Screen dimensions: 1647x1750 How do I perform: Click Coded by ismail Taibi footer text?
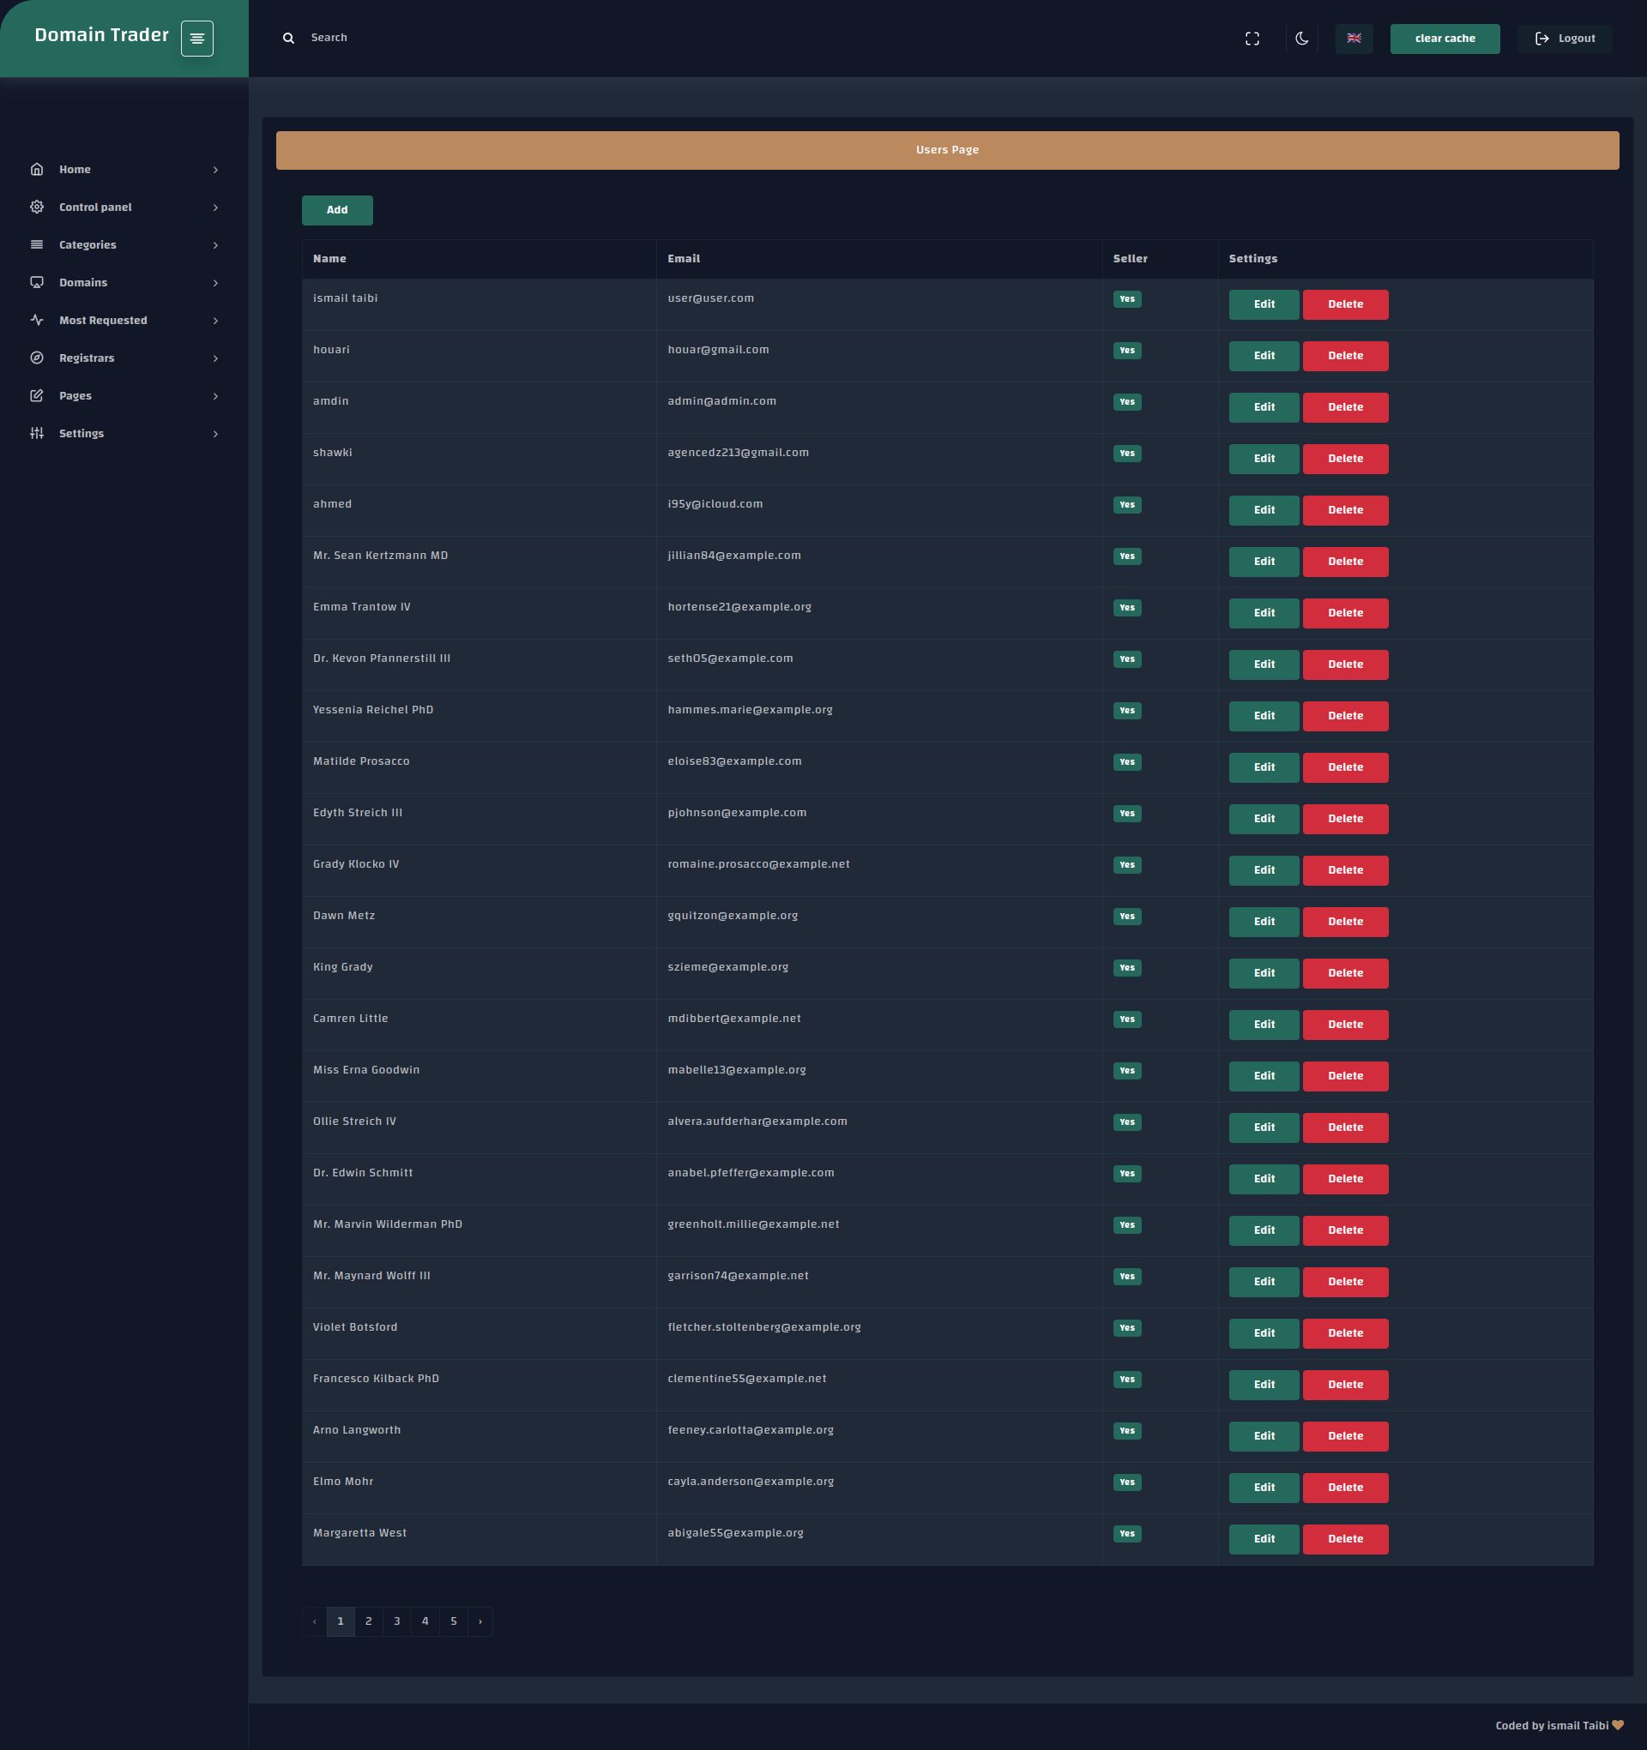(1552, 1725)
